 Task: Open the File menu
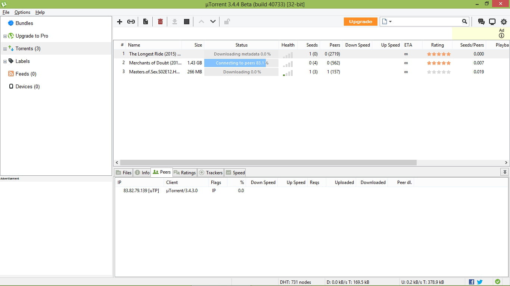pos(6,12)
